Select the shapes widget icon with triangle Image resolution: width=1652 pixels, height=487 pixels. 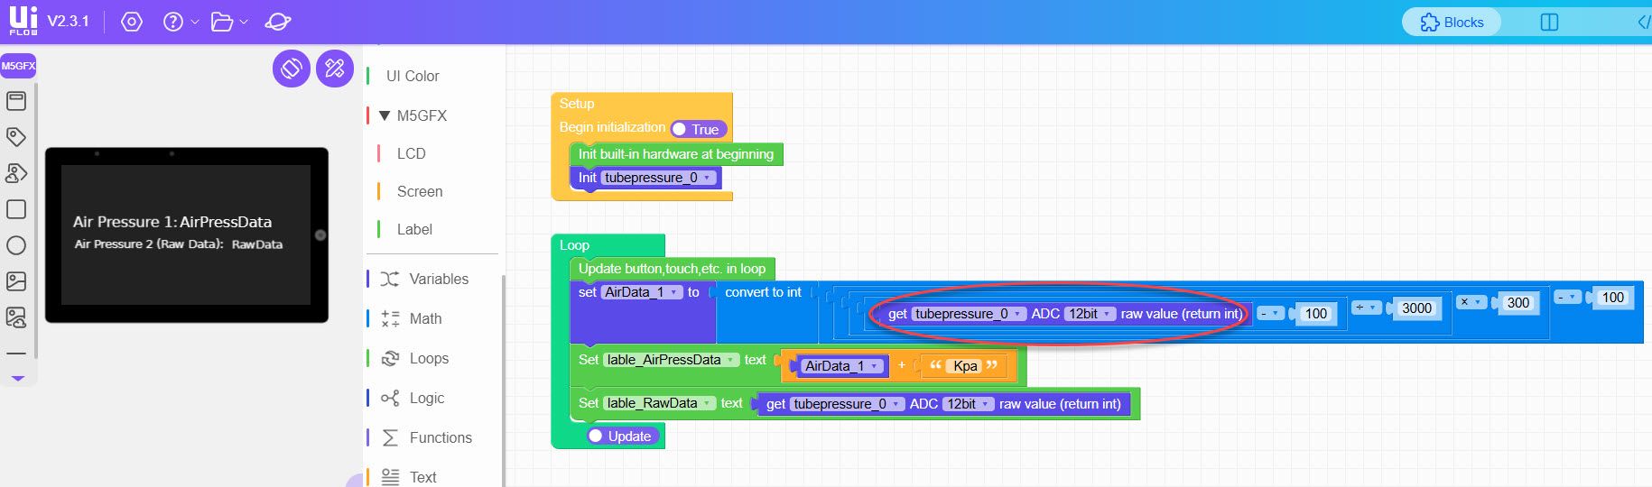[16, 173]
